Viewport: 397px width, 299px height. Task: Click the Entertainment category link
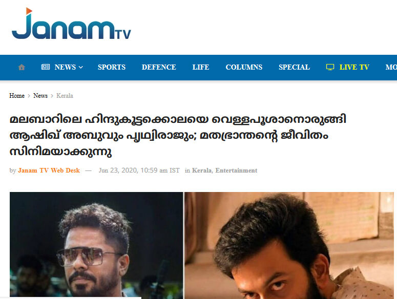pos(236,170)
